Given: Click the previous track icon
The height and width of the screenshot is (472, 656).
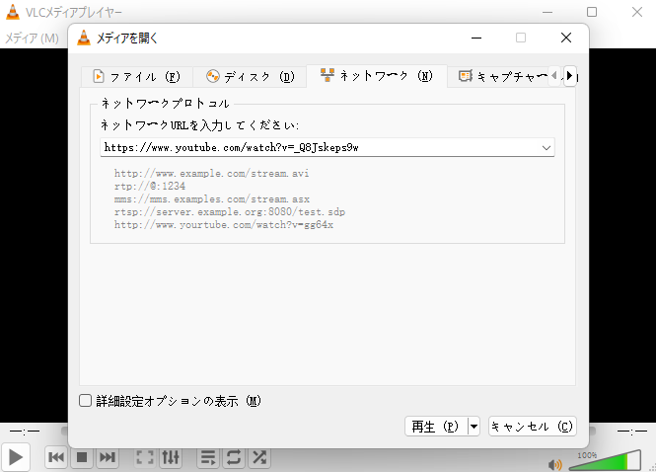Looking at the screenshot, I should tap(56, 457).
